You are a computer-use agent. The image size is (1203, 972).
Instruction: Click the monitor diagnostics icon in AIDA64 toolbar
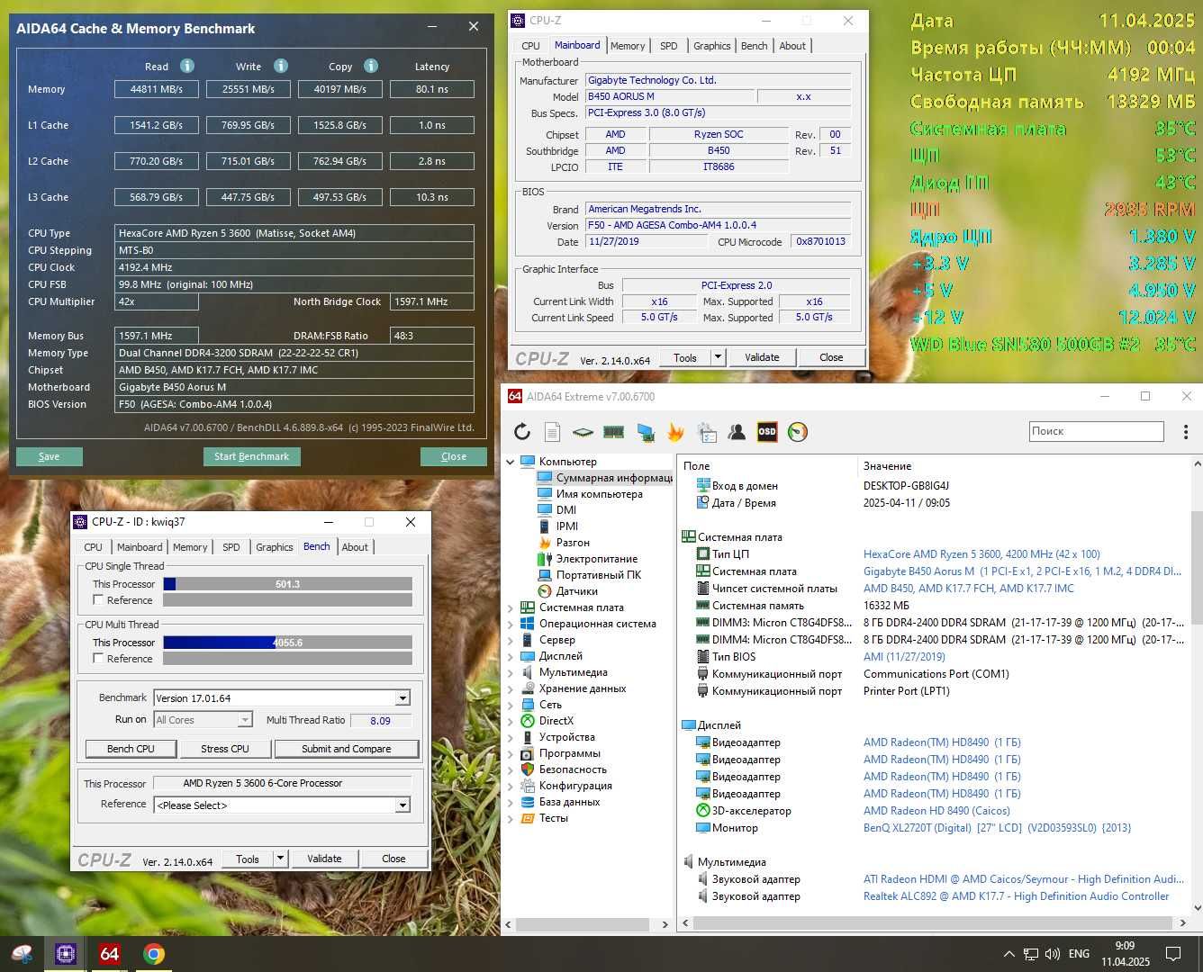coord(645,433)
